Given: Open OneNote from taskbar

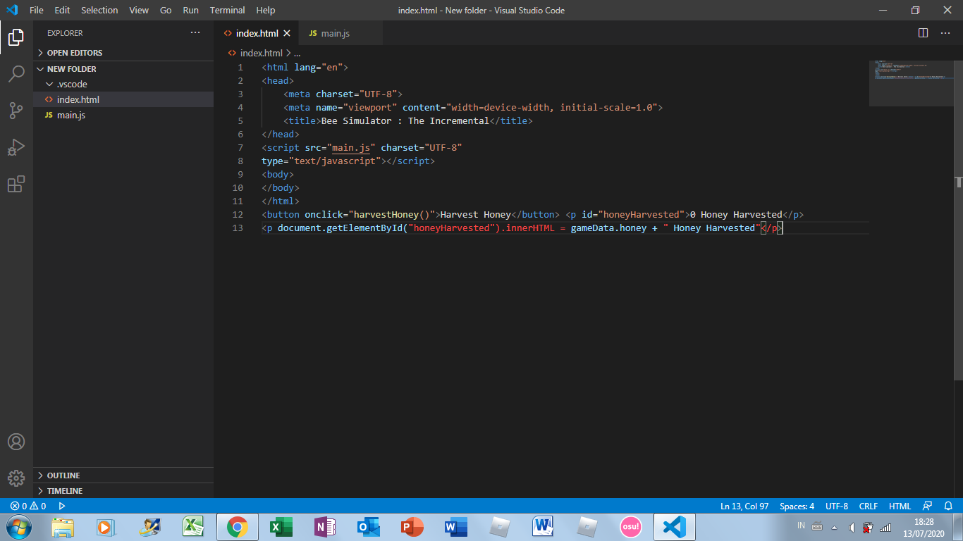Looking at the screenshot, I should (x=325, y=527).
